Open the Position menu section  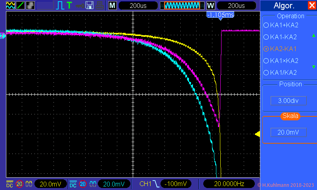(x=290, y=84)
